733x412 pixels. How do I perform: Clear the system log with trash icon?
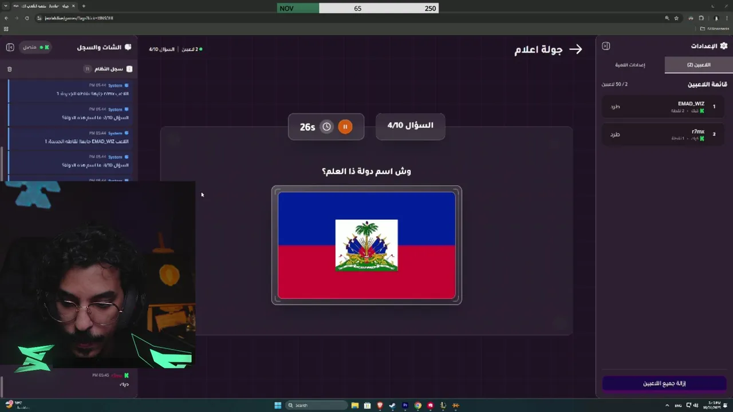point(9,69)
